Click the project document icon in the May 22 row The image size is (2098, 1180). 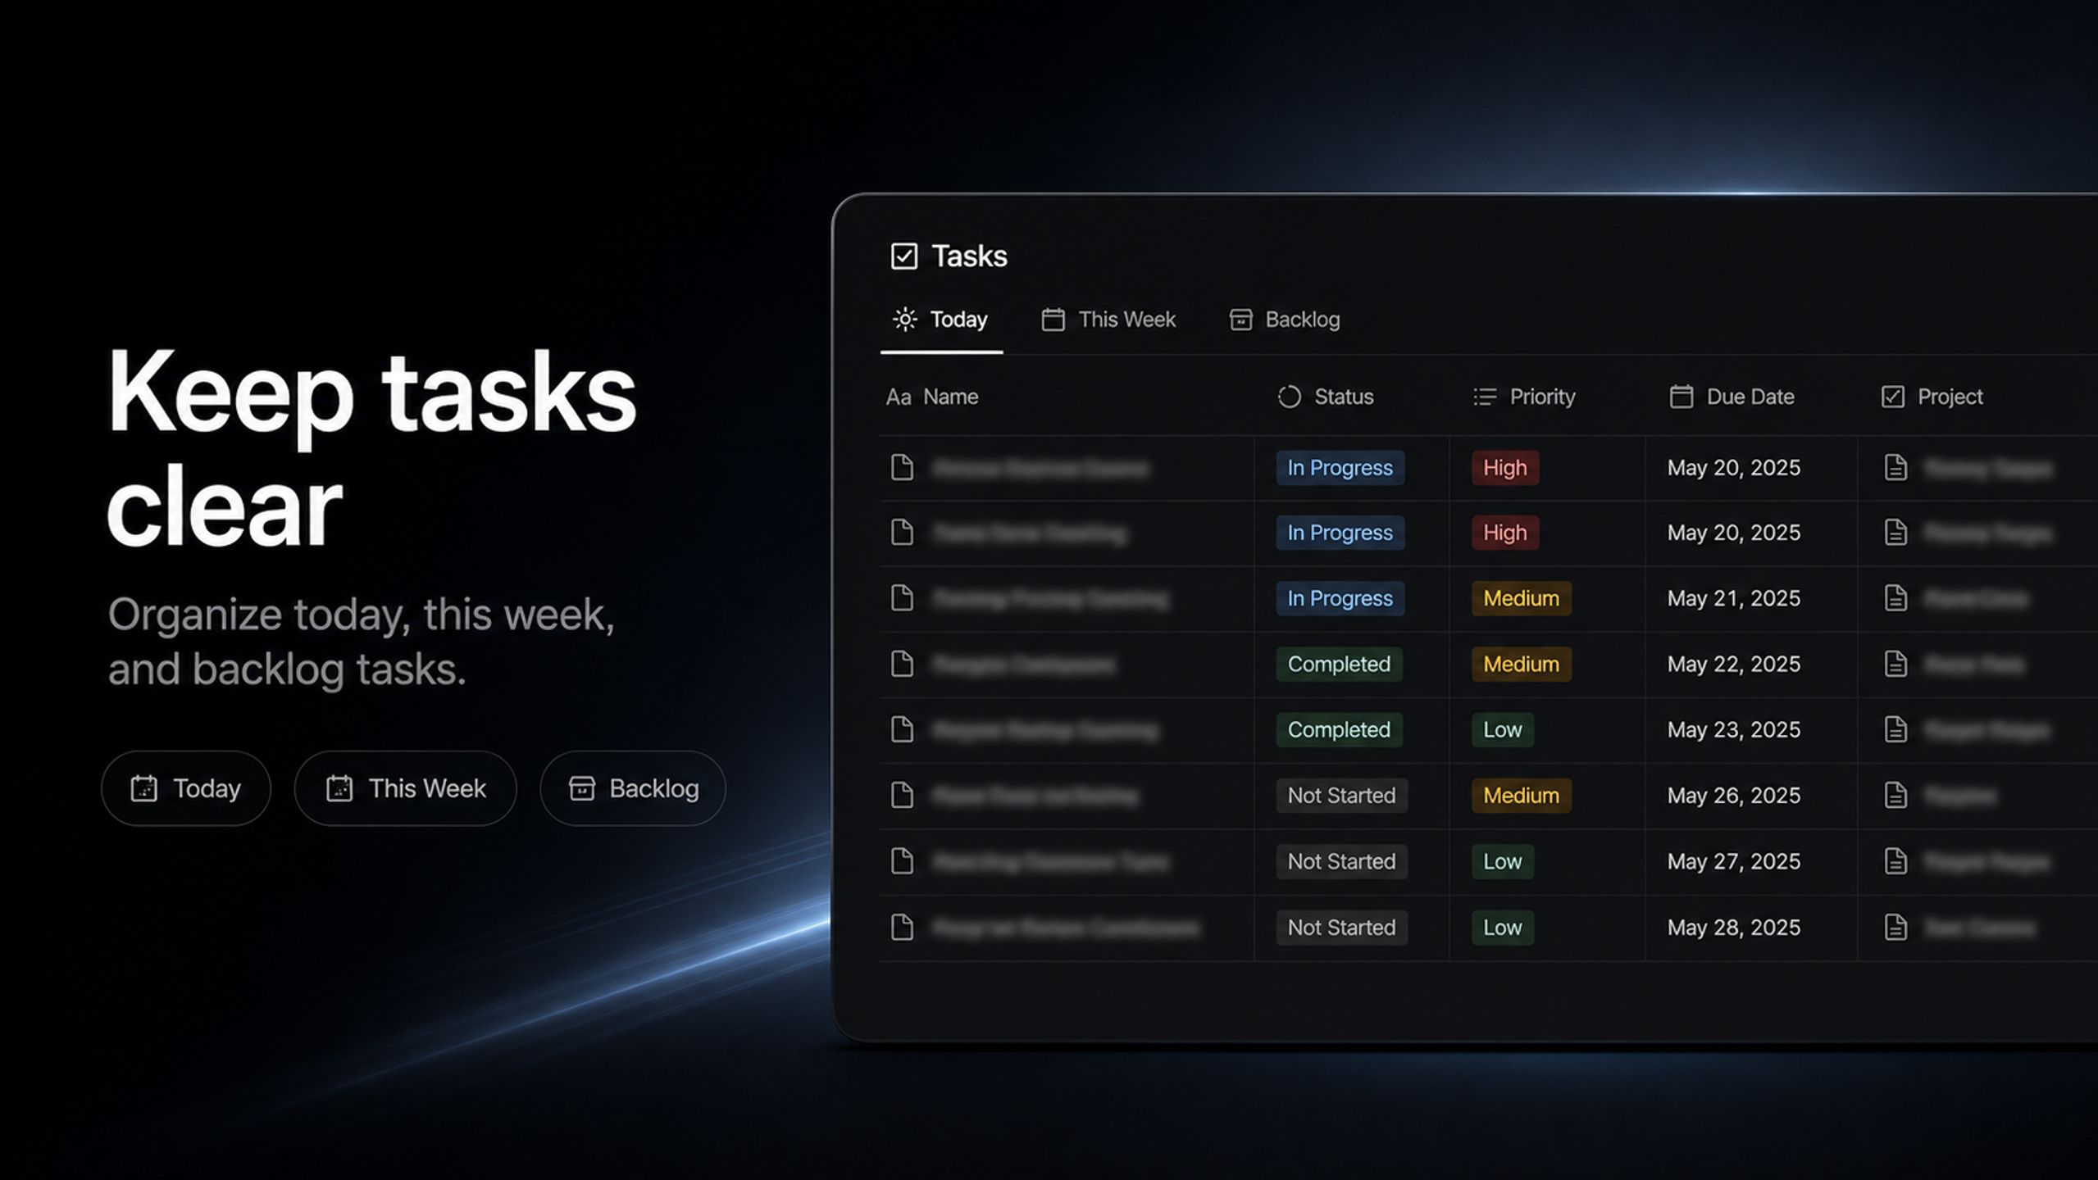point(1895,664)
